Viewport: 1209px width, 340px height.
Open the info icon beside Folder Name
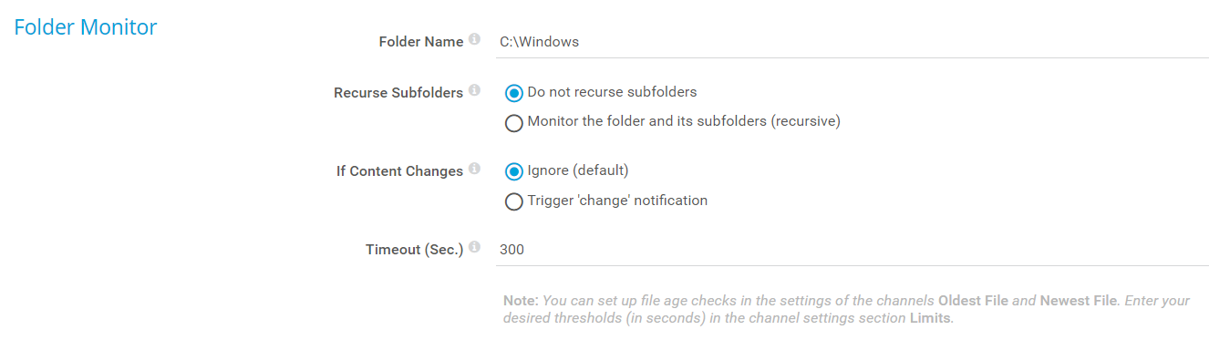point(474,40)
